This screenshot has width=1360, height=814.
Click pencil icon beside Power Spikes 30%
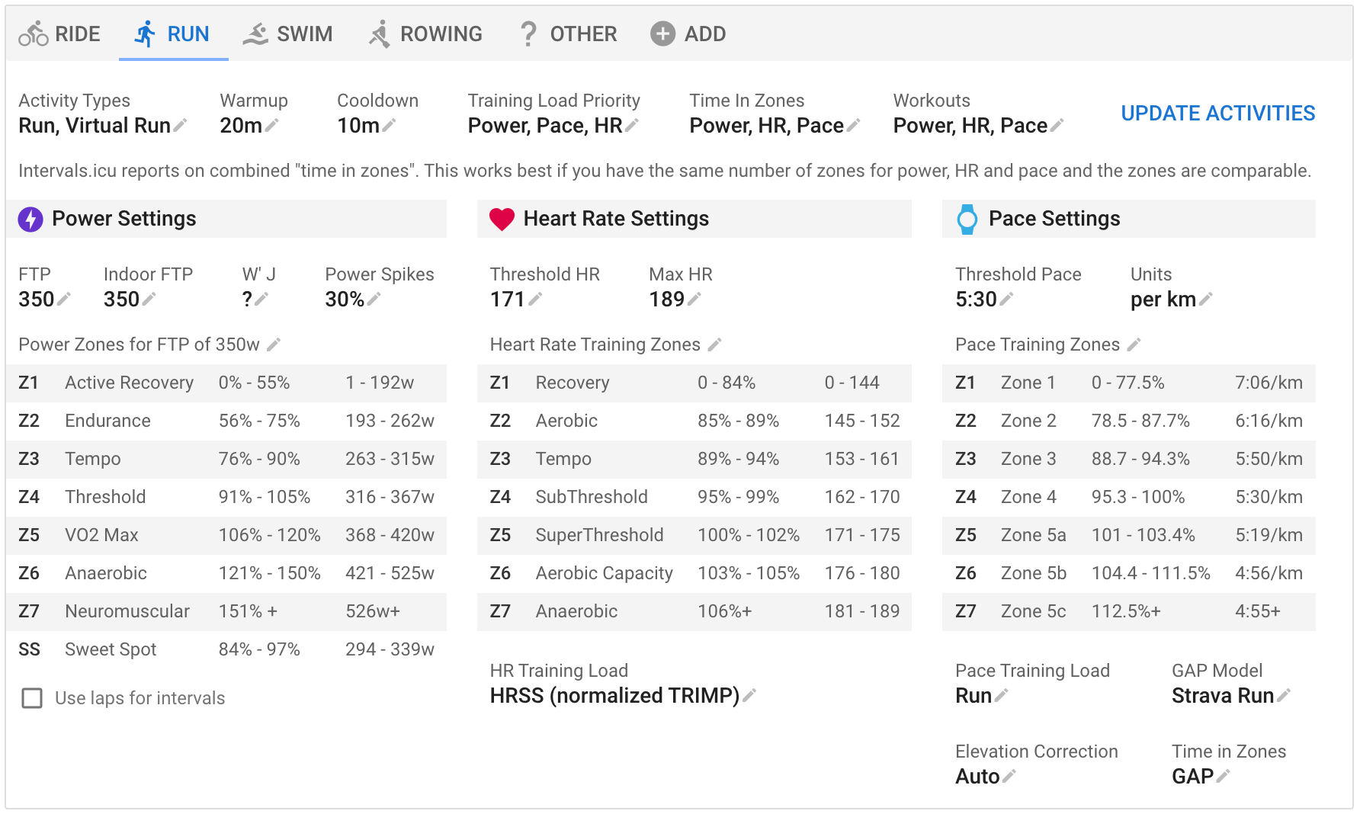point(374,300)
